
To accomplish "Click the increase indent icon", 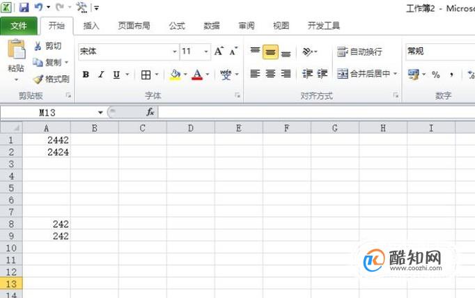I will point(322,74).
